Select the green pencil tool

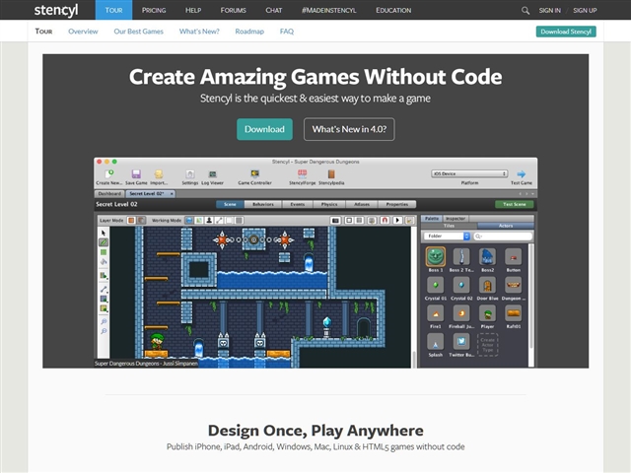pos(104,242)
